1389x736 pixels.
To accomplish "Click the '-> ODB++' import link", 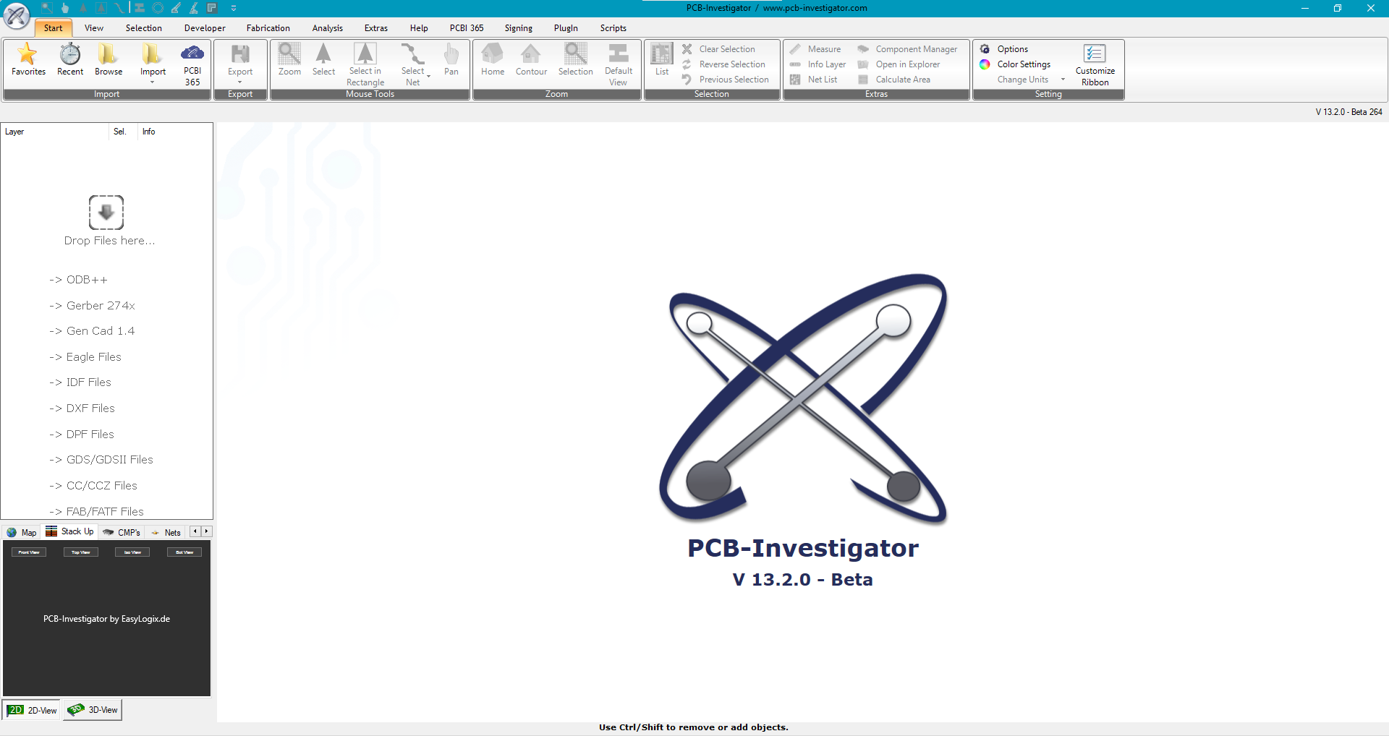I will 78,280.
